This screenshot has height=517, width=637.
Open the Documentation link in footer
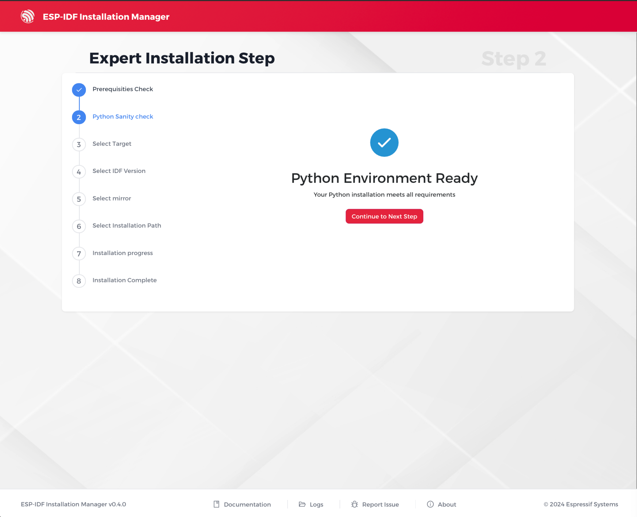click(x=247, y=504)
